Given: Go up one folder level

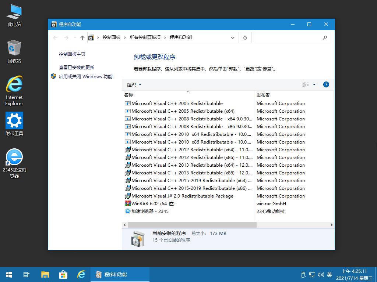Looking at the screenshot, I should coord(82,38).
